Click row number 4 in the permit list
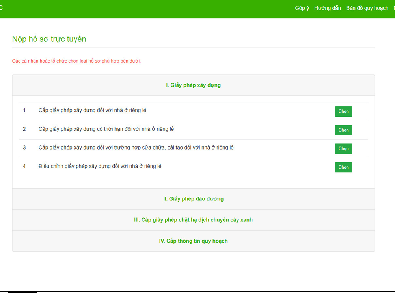The image size is (395, 293). point(24,167)
